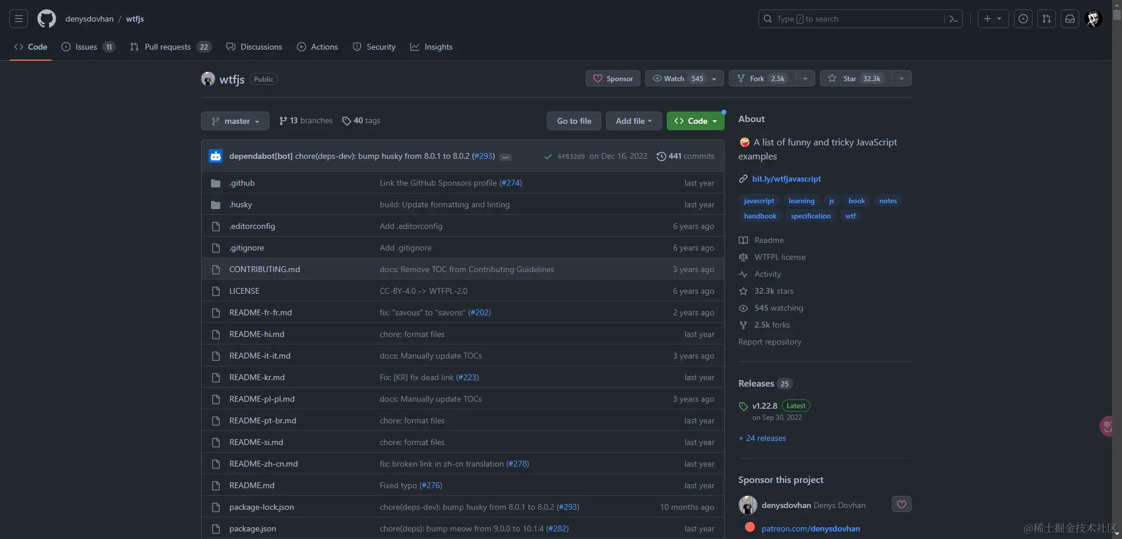Star the wtfjs repository

pos(856,78)
